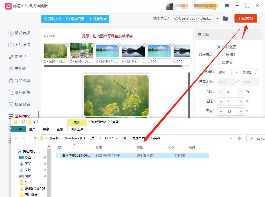Viewport: 265px width, 197px height.
Task: Select the 5.png image thumbnail
Action: (x=159, y=51)
